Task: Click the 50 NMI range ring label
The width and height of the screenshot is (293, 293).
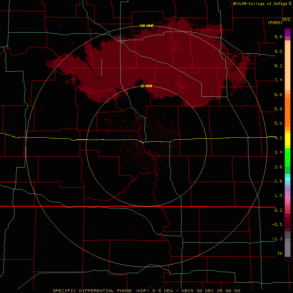Action: coord(146,86)
